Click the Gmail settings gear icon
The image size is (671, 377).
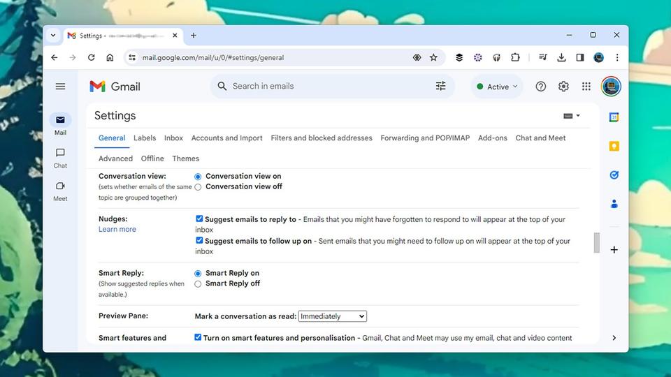click(563, 87)
